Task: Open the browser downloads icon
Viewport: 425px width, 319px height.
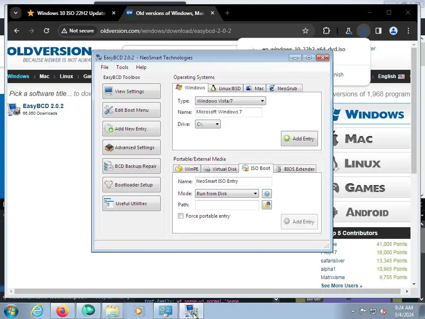Action: pyautogui.click(x=364, y=31)
